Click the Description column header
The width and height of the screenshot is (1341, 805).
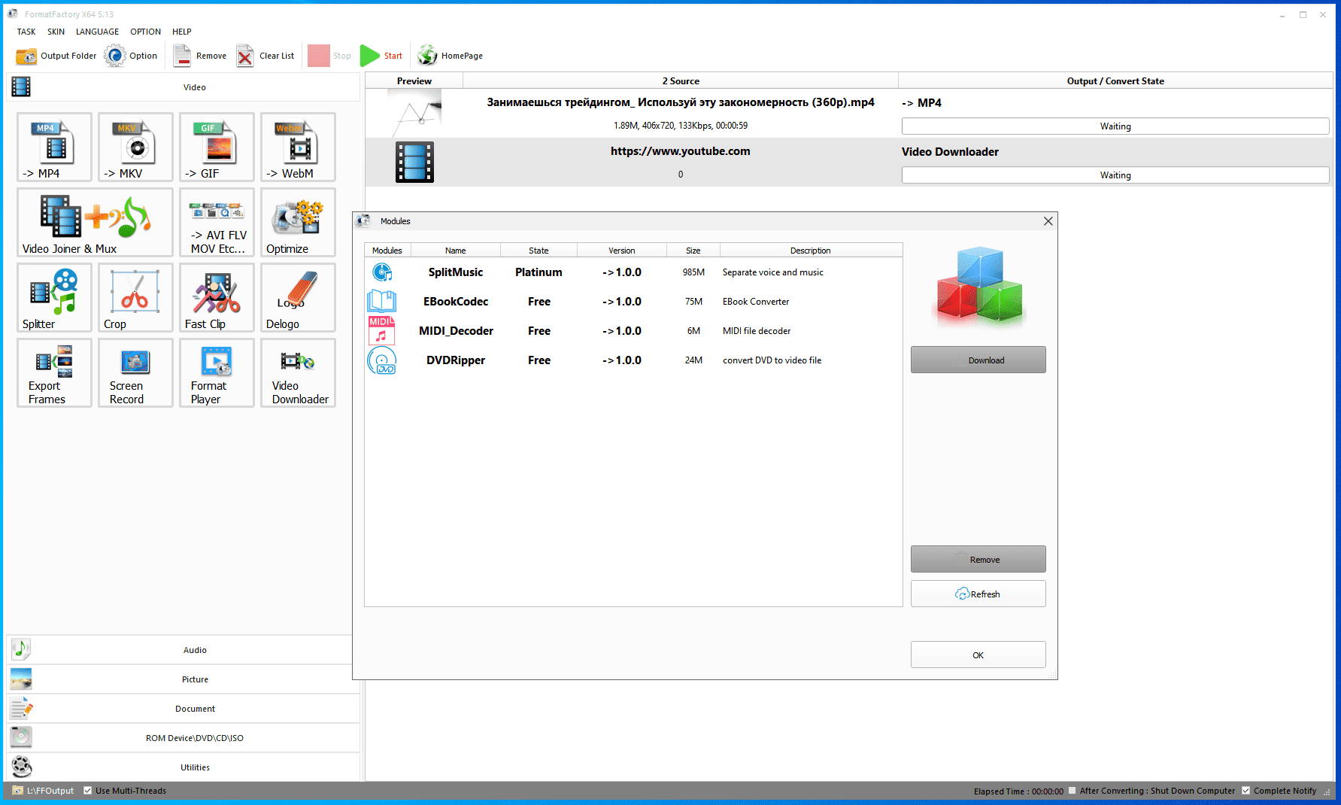811,251
